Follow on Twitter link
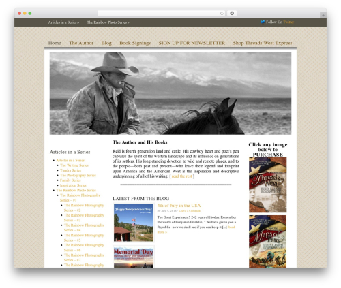The image size is (341, 288). (288, 22)
